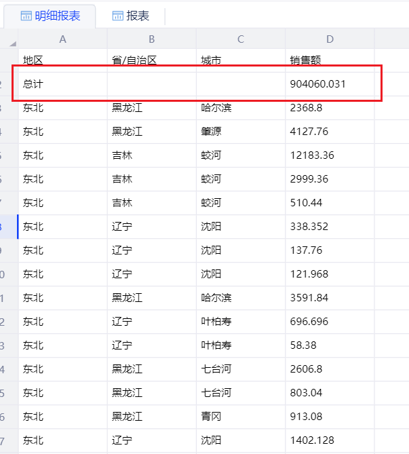The width and height of the screenshot is (409, 454).
Task: Select the 省/自治区 header cell
Action: pyautogui.click(x=151, y=60)
